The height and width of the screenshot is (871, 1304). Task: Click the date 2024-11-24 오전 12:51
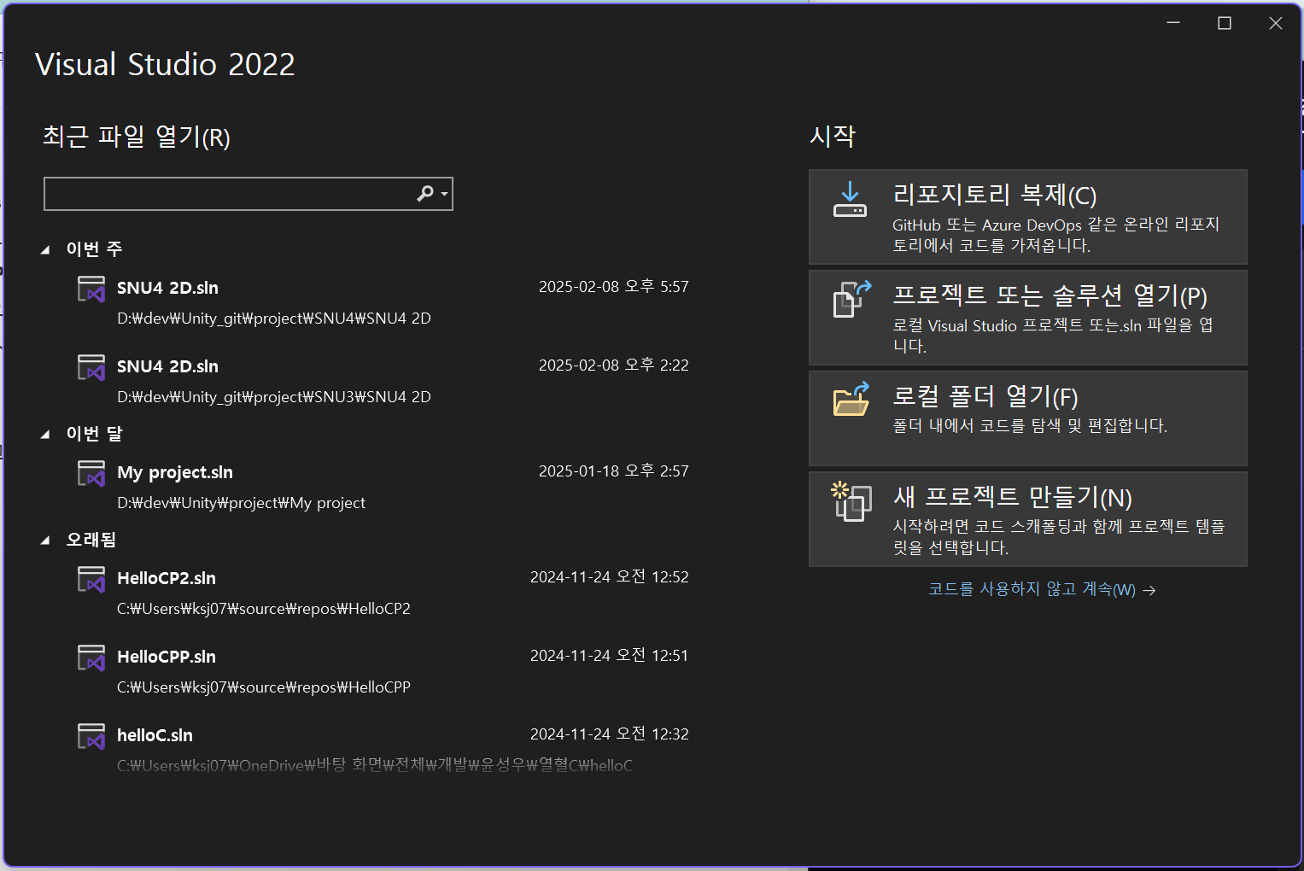coord(609,656)
